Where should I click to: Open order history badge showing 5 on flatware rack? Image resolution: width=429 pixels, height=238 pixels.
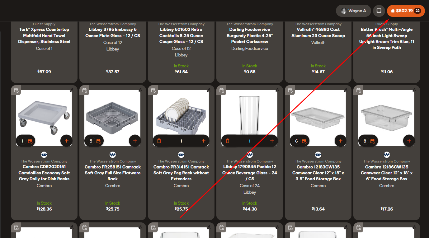click(94, 141)
